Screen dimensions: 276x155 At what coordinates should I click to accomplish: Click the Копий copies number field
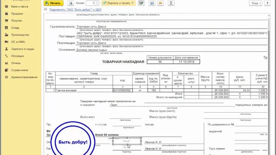pyautogui.click(x=90, y=3)
